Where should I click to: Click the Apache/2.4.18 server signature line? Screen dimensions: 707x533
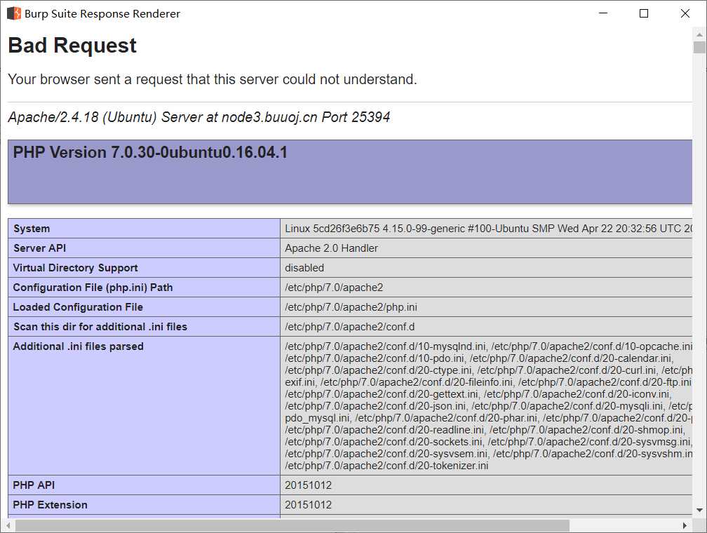click(x=199, y=117)
